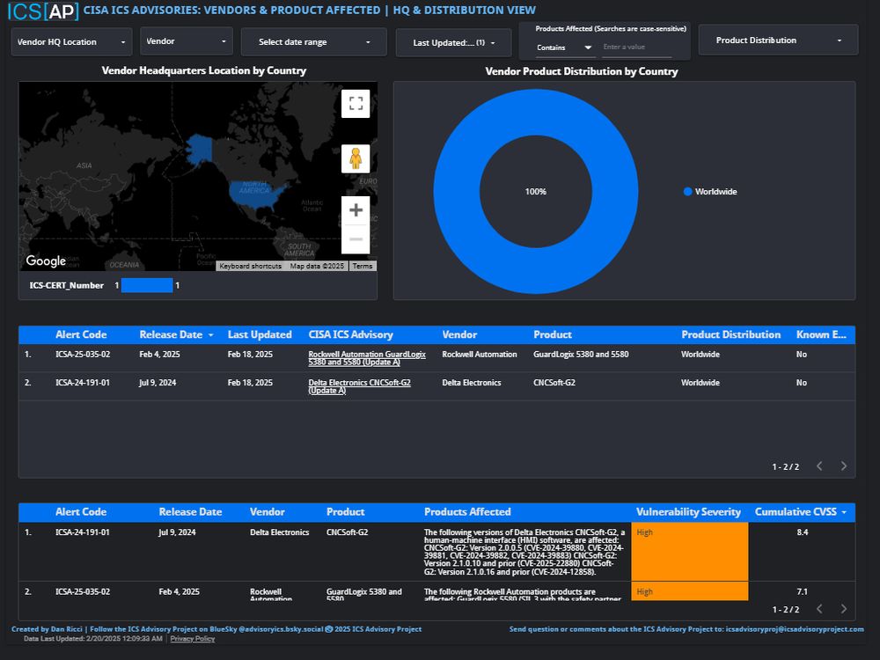
Task: Open the map Terms link
Action: click(363, 266)
